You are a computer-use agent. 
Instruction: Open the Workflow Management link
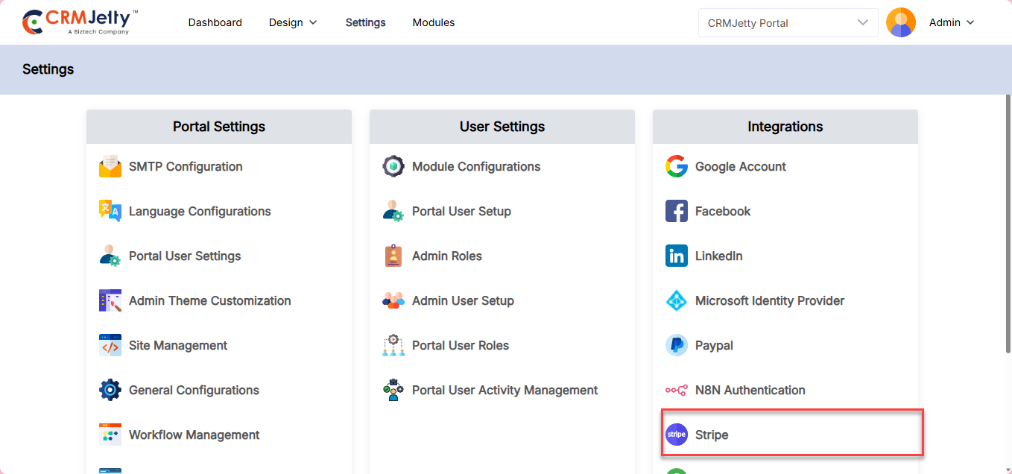pyautogui.click(x=194, y=435)
